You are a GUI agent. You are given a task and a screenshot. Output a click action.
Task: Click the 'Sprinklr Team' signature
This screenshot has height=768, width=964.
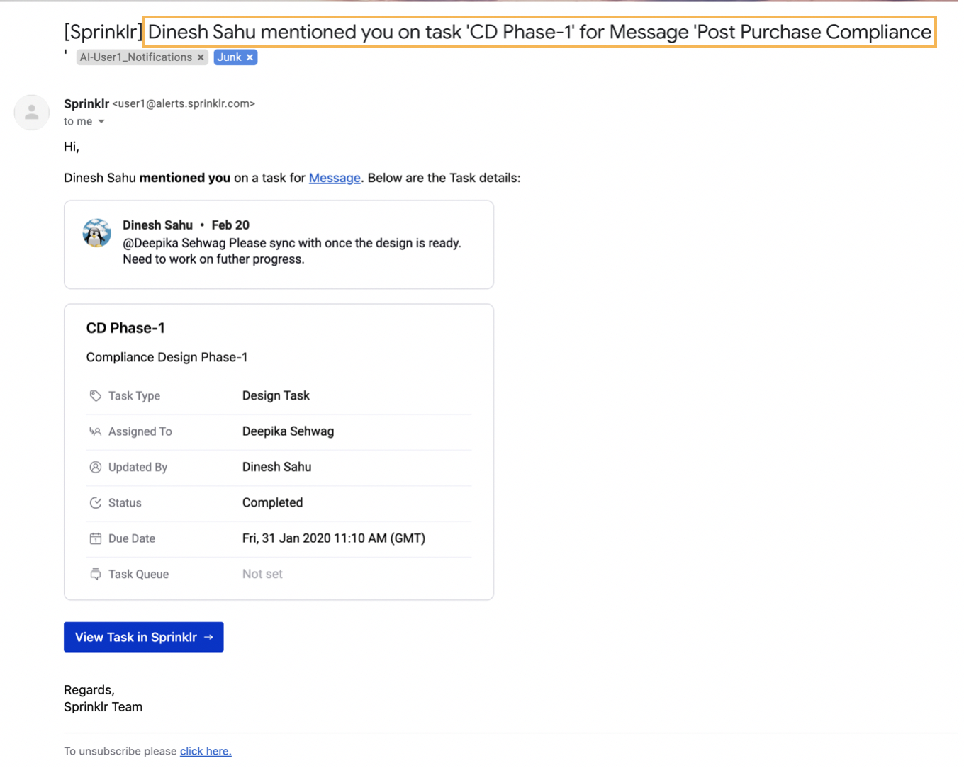103,707
